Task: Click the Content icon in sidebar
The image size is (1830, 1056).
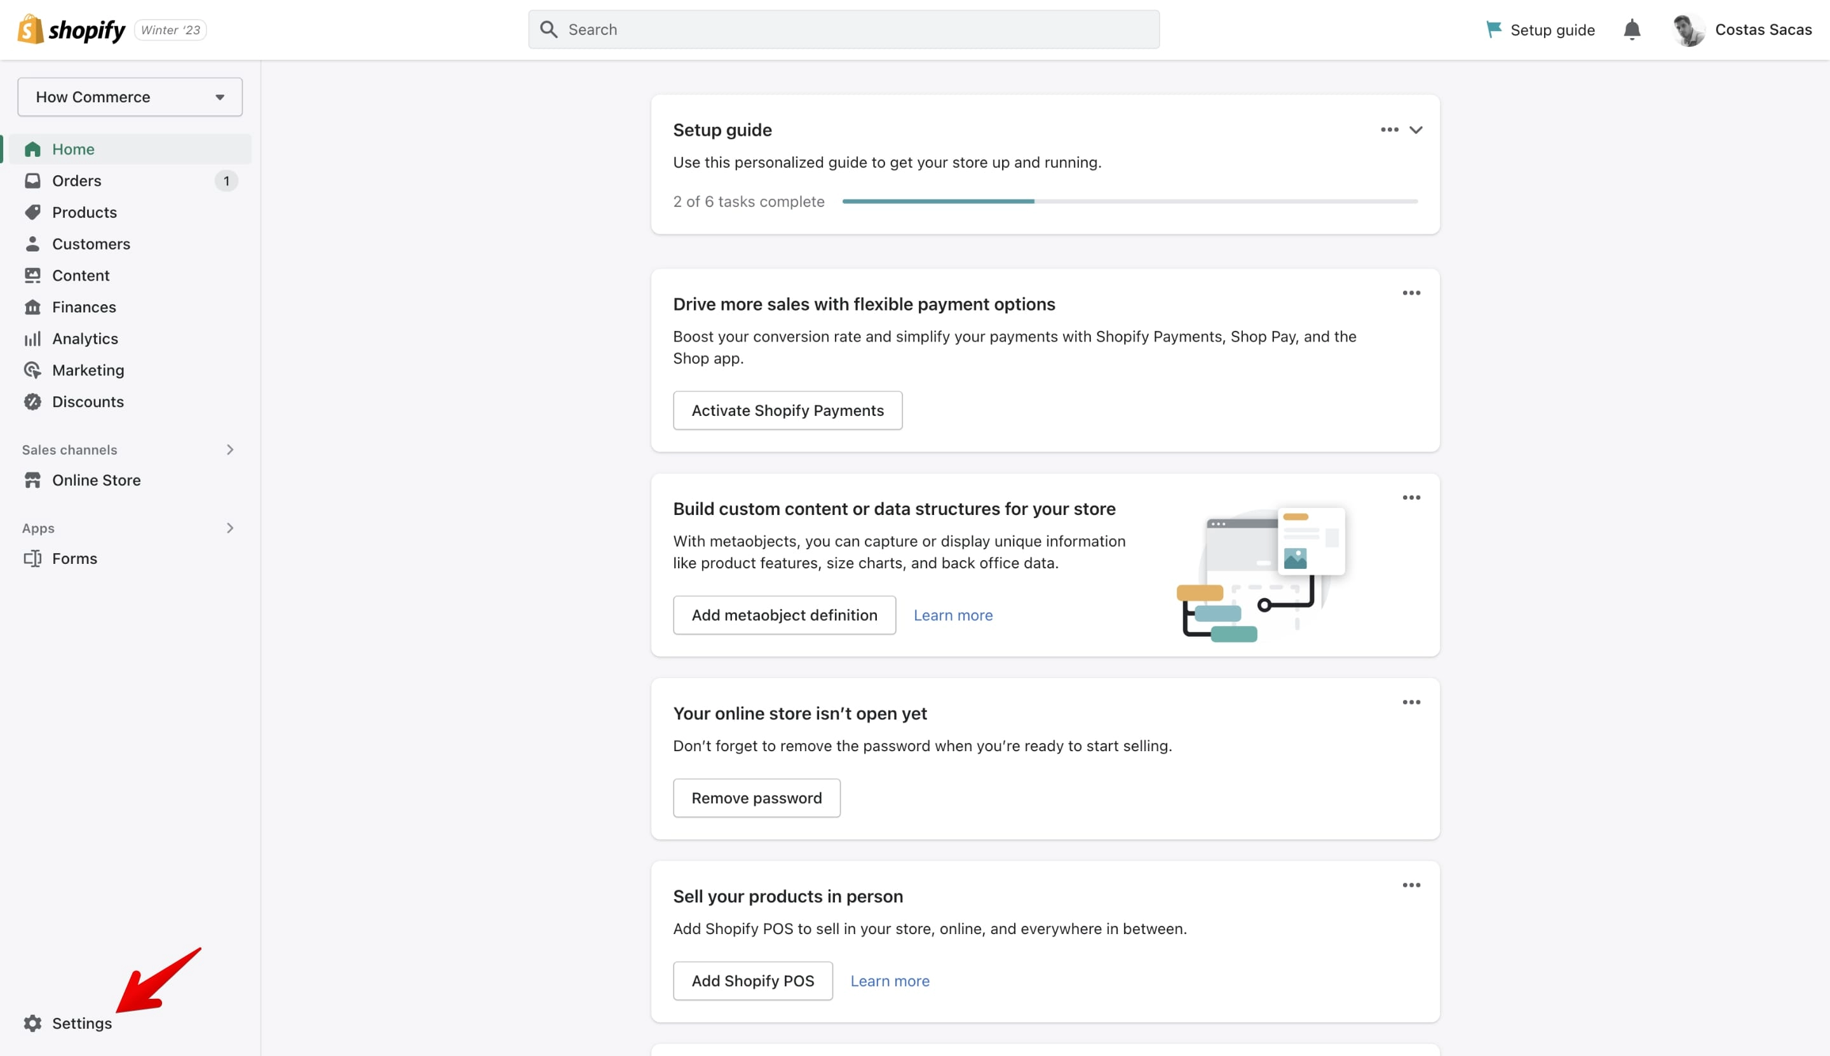Action: click(x=32, y=276)
